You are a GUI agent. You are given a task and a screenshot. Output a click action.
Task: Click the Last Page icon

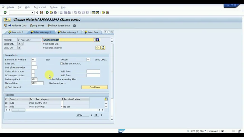click(x=87, y=13)
